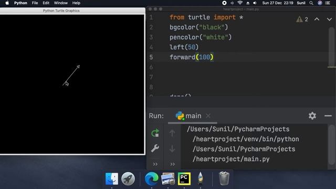Image resolution: width=336 pixels, height=189 pixels.
Task: Open Spotlight search magnifier
Action: tap(311, 3)
